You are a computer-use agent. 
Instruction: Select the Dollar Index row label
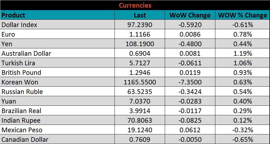pos(19,25)
